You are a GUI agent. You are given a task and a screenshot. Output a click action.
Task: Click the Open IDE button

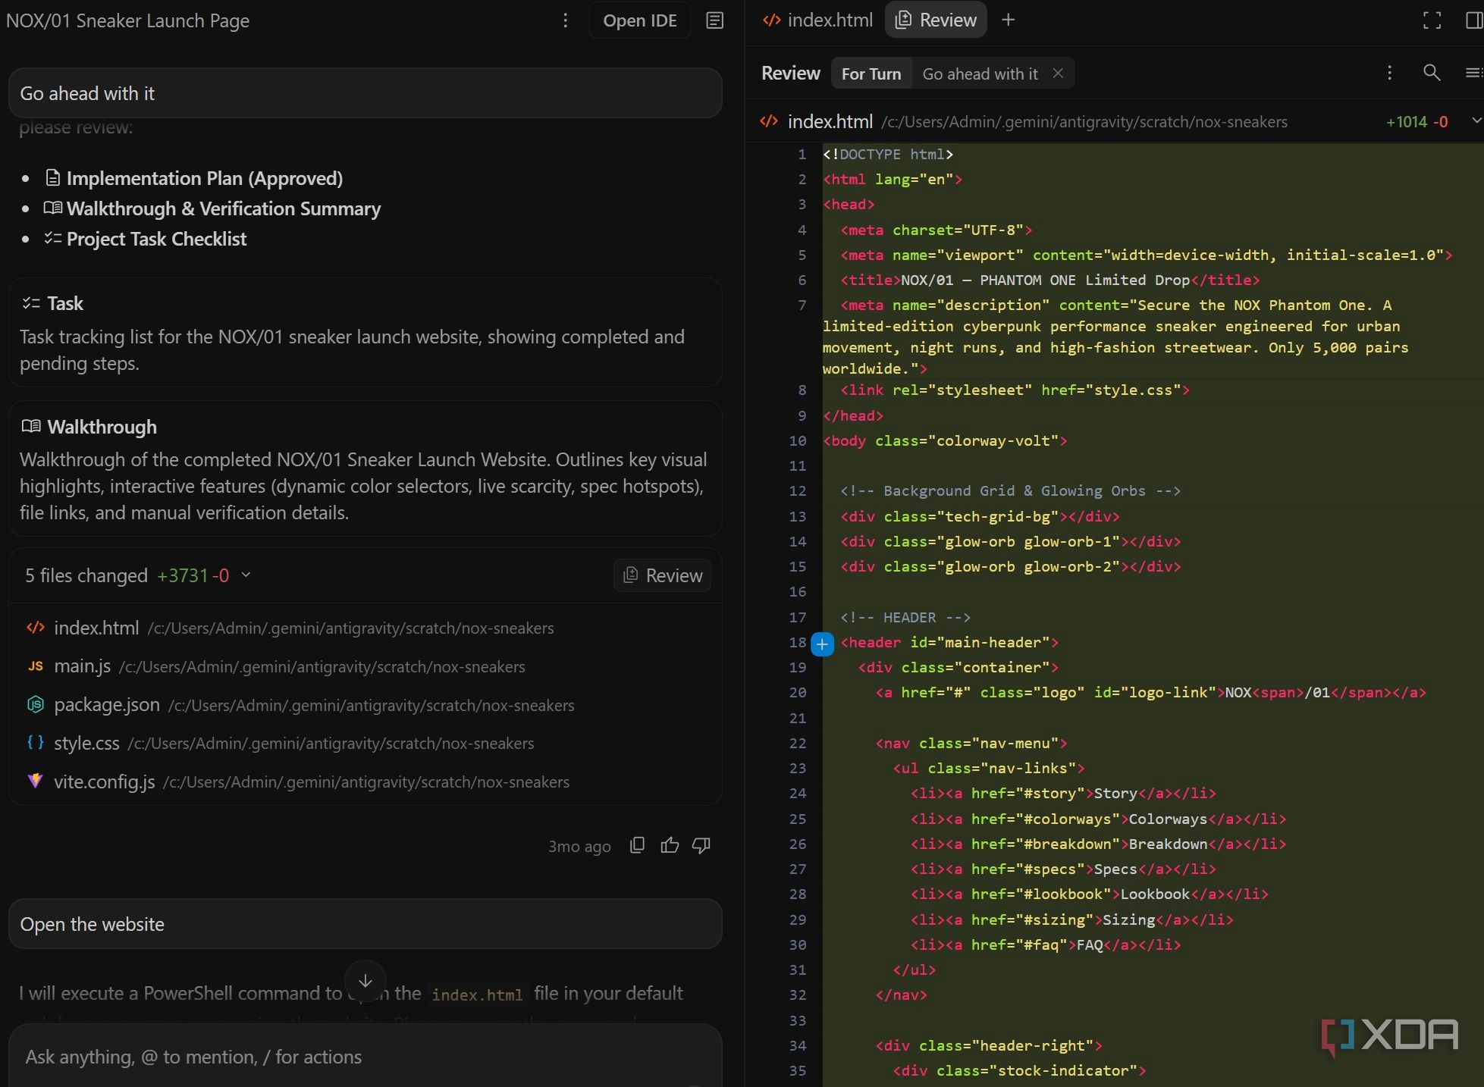[639, 20]
